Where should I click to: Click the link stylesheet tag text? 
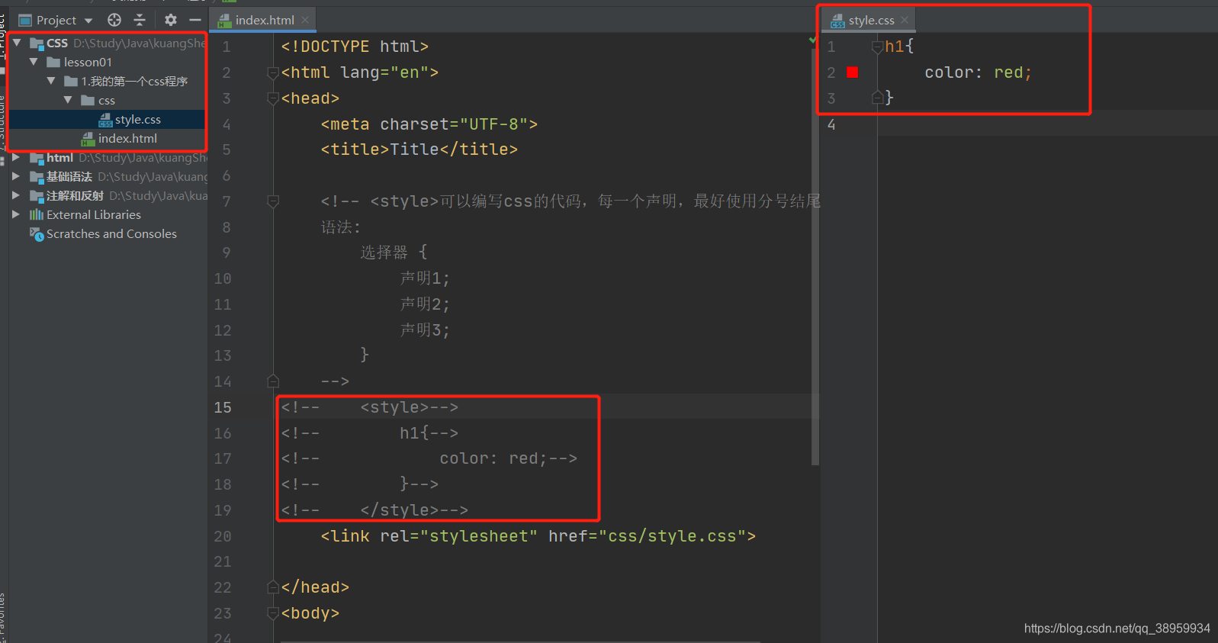[538, 536]
